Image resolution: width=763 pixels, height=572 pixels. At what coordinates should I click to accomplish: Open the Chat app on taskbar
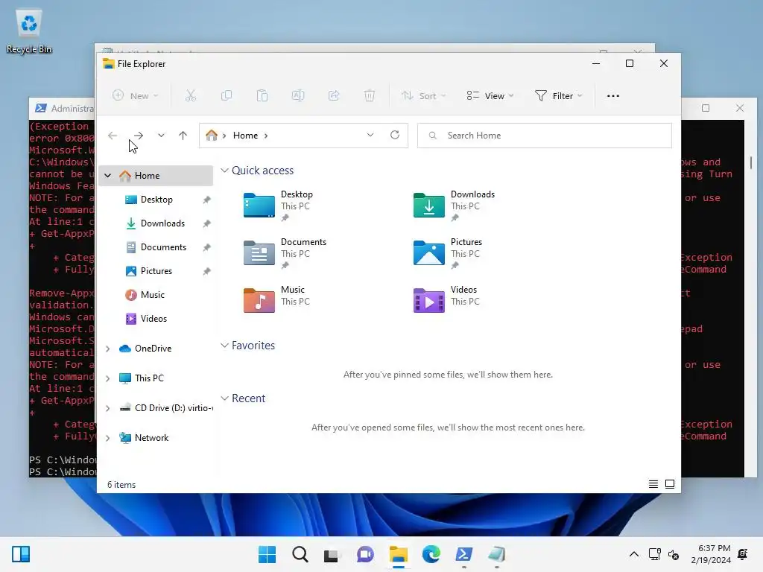pos(365,554)
